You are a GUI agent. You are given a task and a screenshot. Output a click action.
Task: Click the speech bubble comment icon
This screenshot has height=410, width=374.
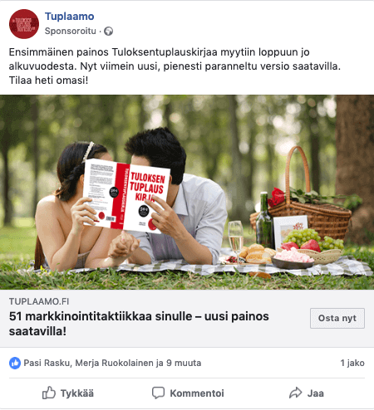pos(158,393)
